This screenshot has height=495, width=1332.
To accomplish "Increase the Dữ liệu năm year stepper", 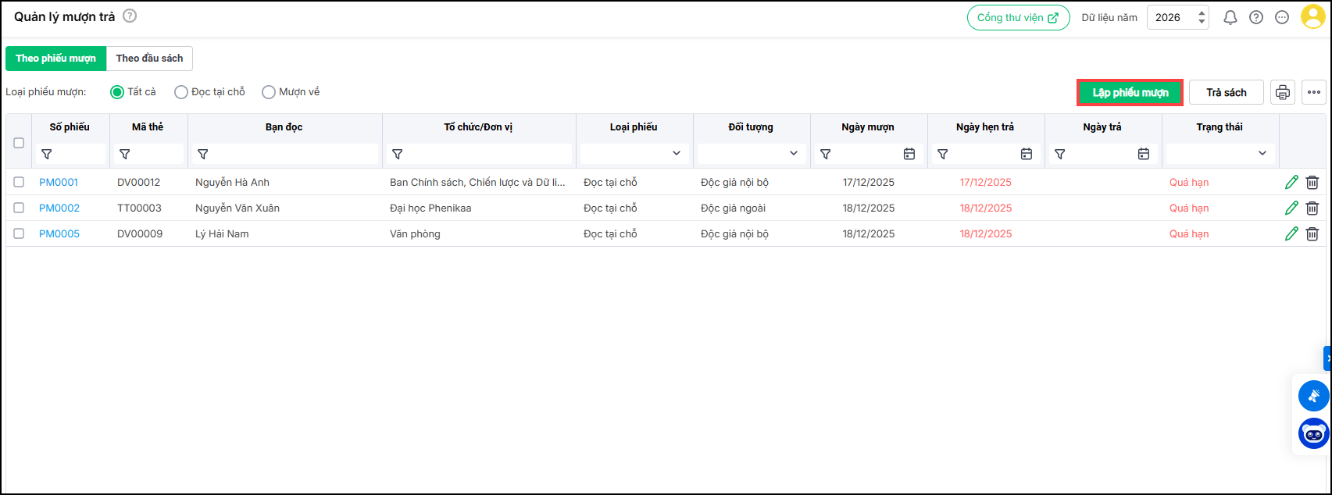I will tap(1202, 12).
